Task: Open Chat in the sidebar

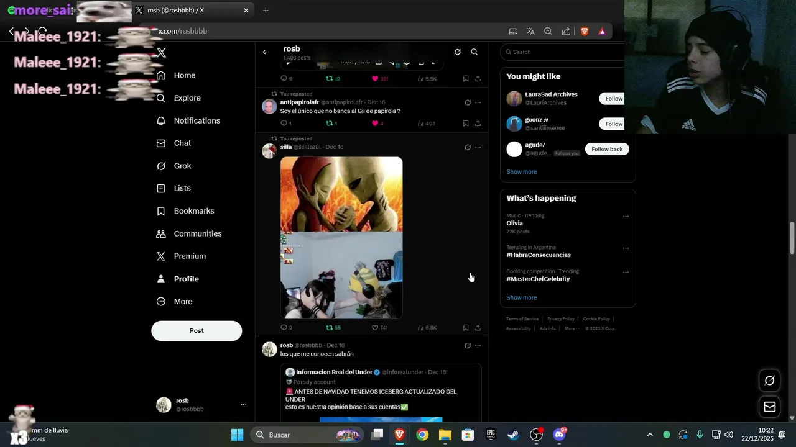Action: coord(174,143)
